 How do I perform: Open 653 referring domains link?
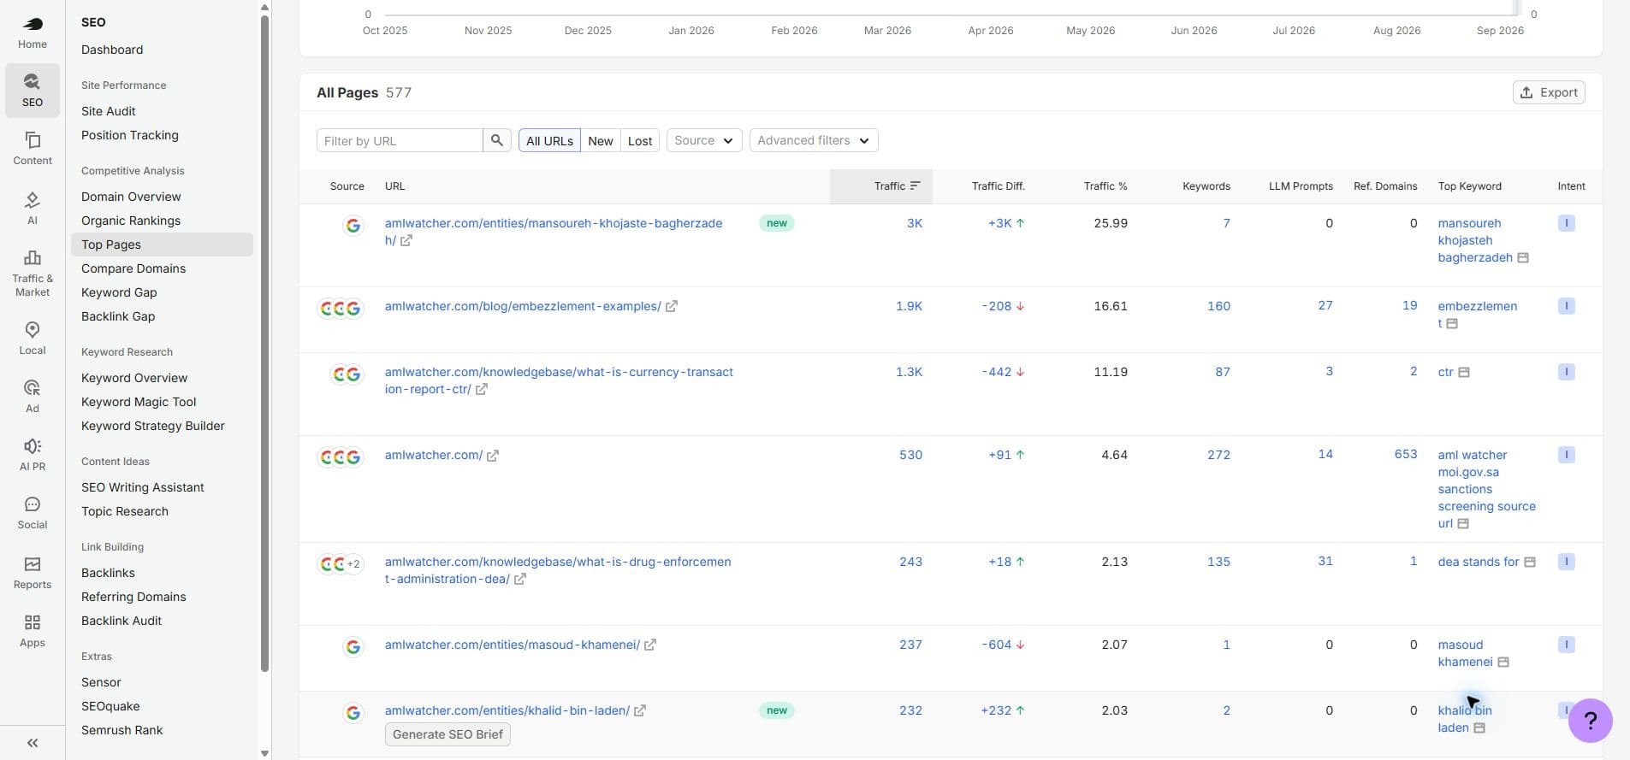click(x=1405, y=454)
